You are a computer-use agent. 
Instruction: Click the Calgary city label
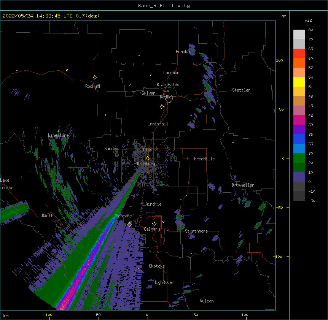pyautogui.click(x=152, y=229)
